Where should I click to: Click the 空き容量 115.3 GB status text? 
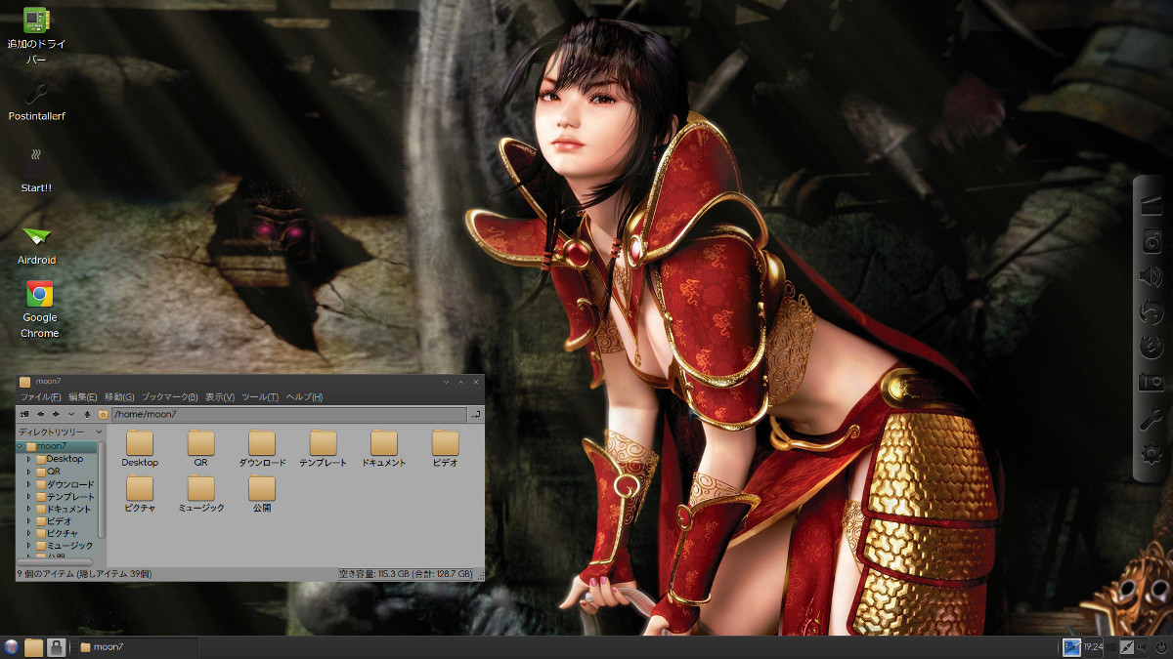point(406,574)
